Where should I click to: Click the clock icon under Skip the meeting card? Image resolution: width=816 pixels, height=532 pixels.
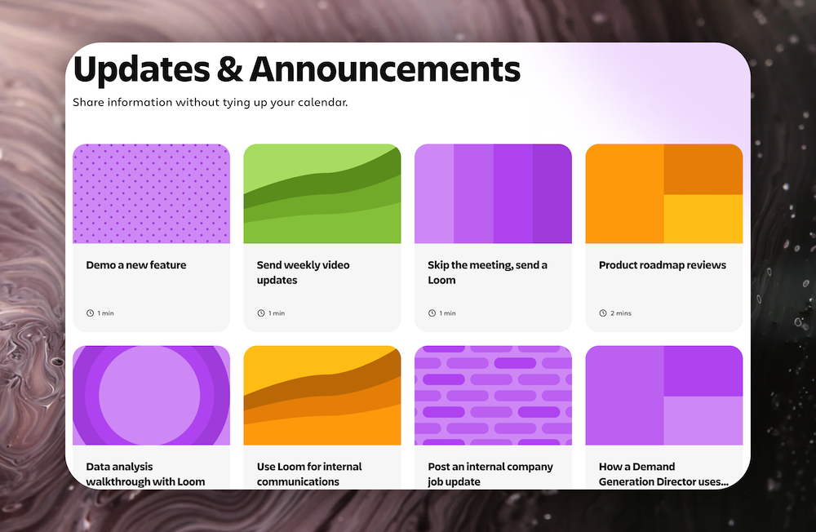click(x=432, y=313)
